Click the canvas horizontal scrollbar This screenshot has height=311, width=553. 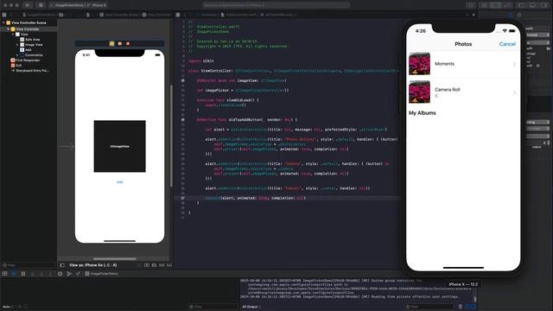pos(115,259)
